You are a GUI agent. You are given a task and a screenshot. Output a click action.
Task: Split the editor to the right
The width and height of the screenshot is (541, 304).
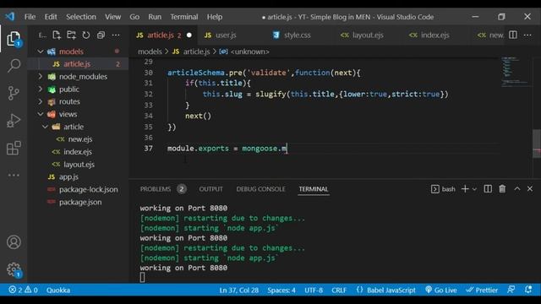tap(513, 35)
